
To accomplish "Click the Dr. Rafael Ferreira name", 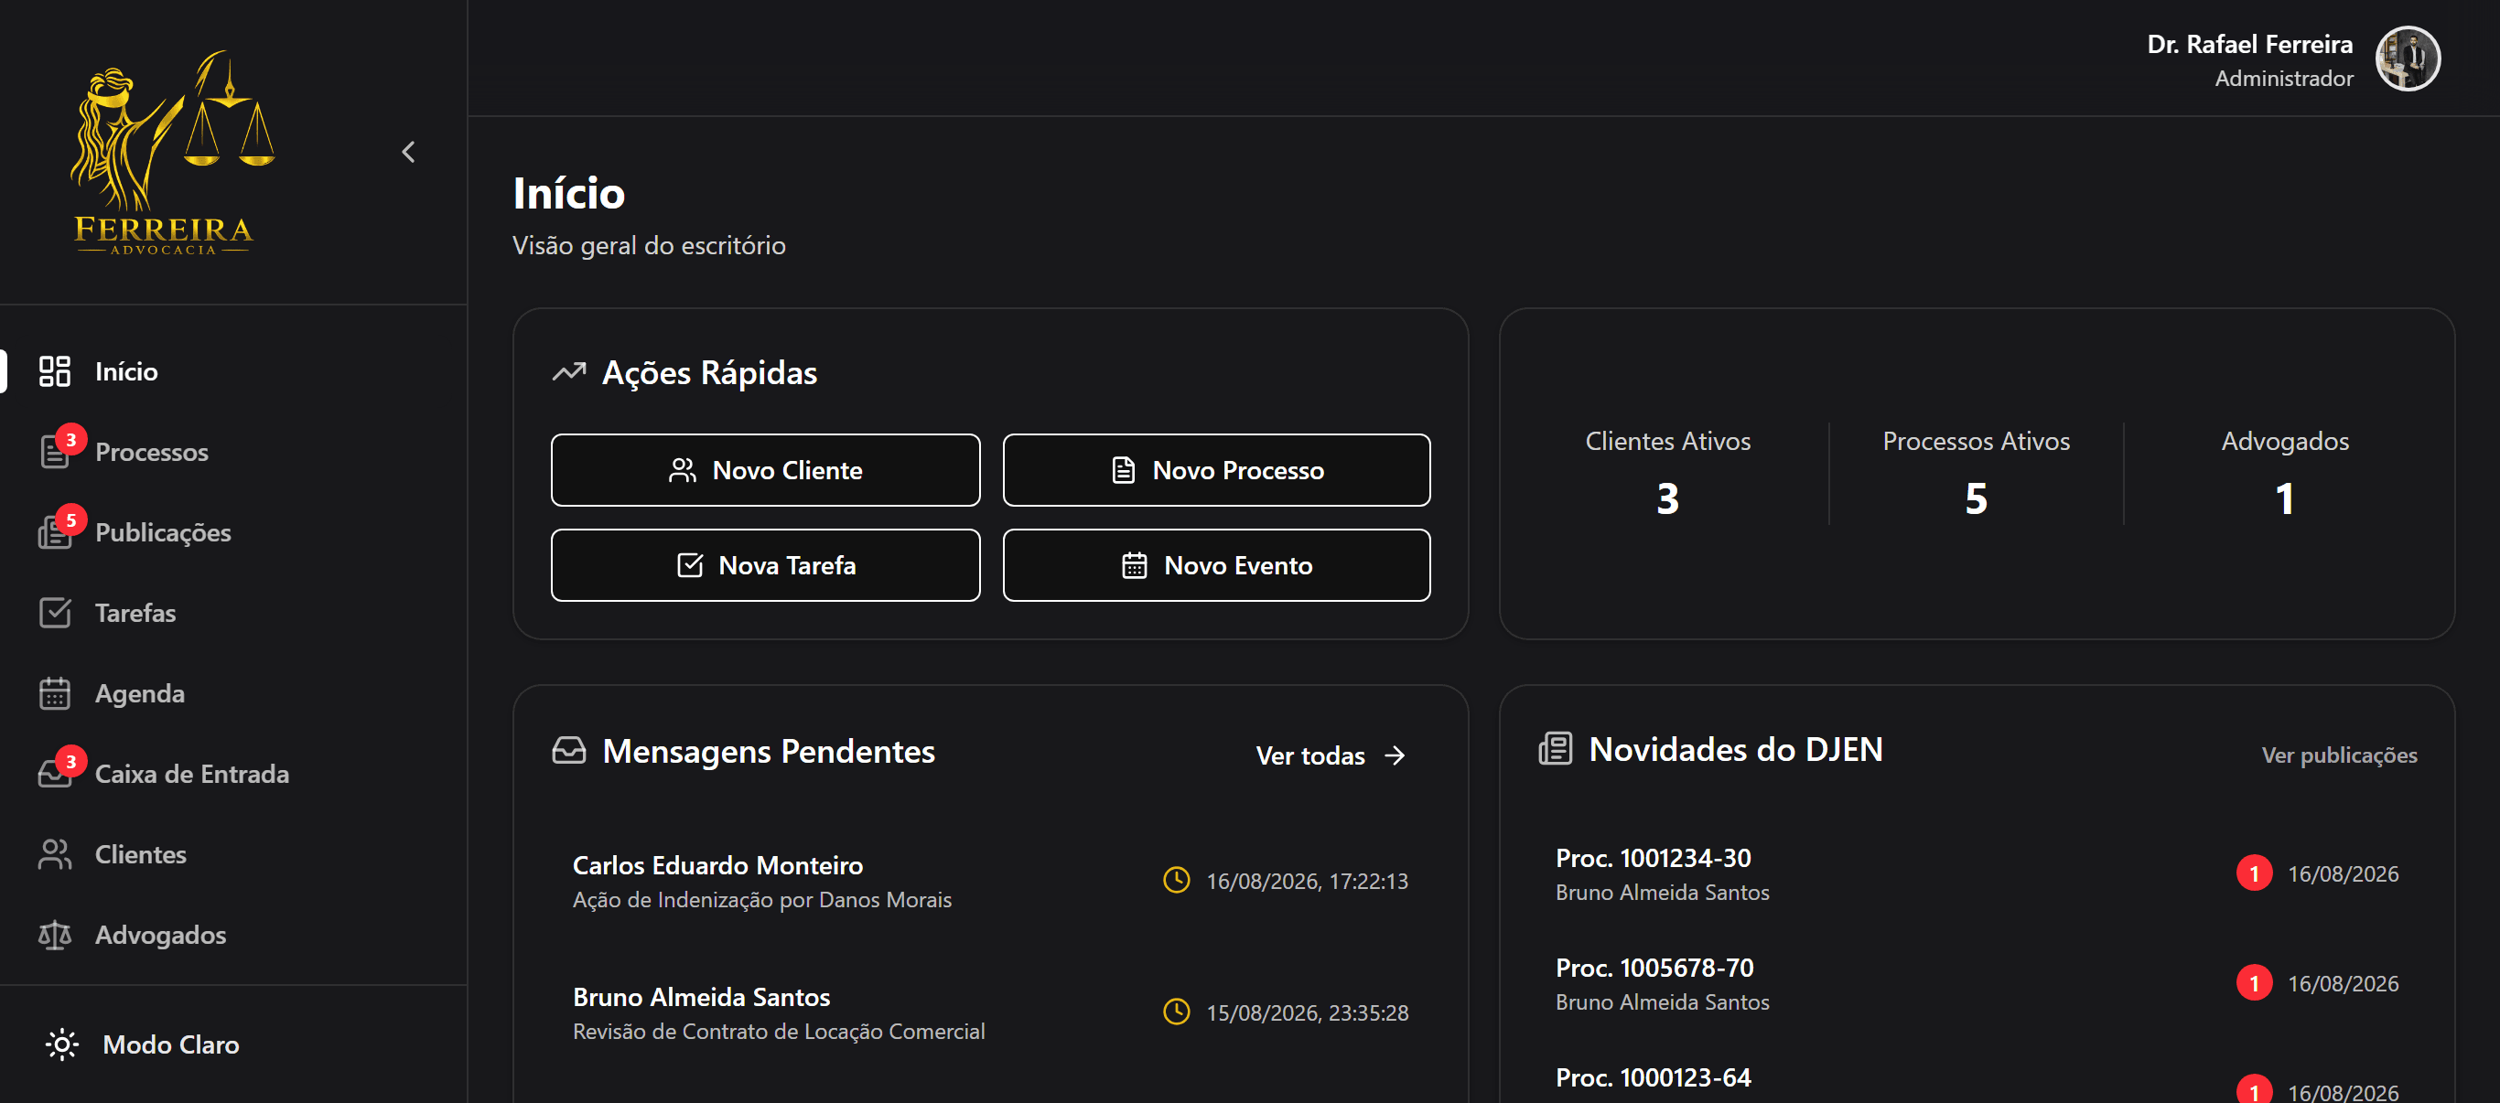I will click(2249, 45).
